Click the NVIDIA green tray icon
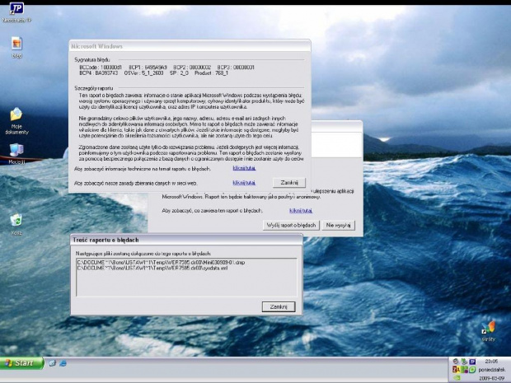This screenshot has height=383, width=511. point(457,378)
